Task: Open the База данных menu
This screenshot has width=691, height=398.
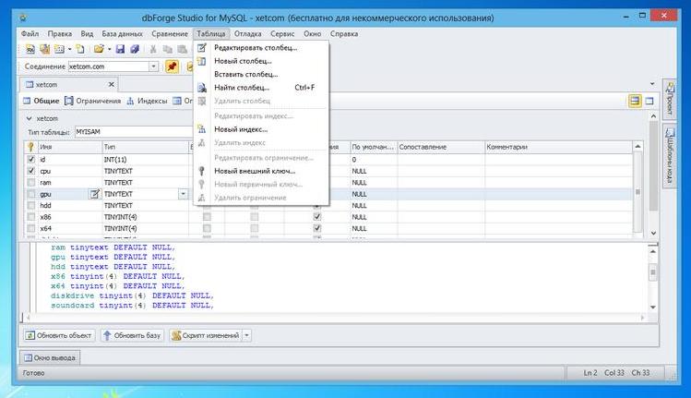Action: (122, 33)
